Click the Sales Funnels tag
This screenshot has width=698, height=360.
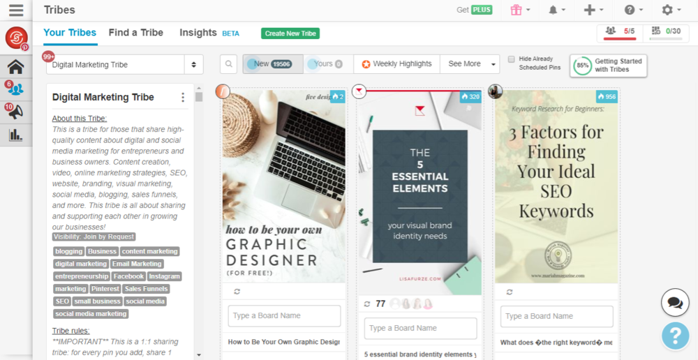click(x=146, y=289)
